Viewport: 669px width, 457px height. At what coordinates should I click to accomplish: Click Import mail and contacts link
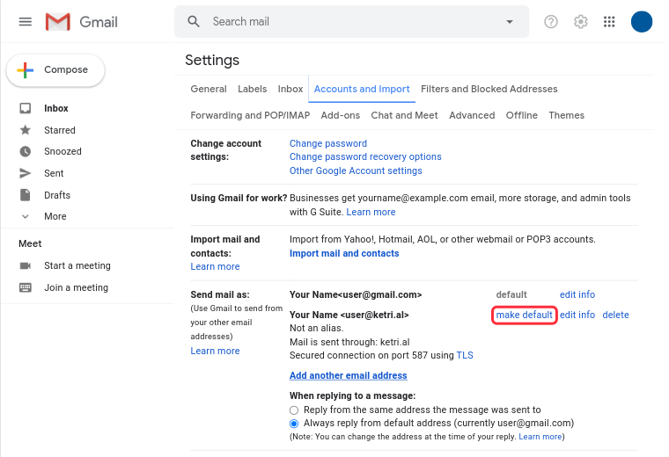click(x=344, y=253)
